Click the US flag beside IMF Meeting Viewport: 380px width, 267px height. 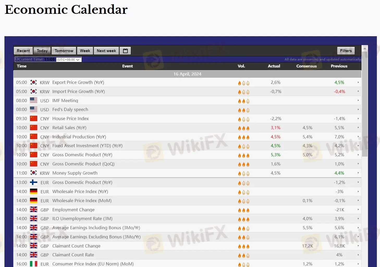pyautogui.click(x=33, y=100)
